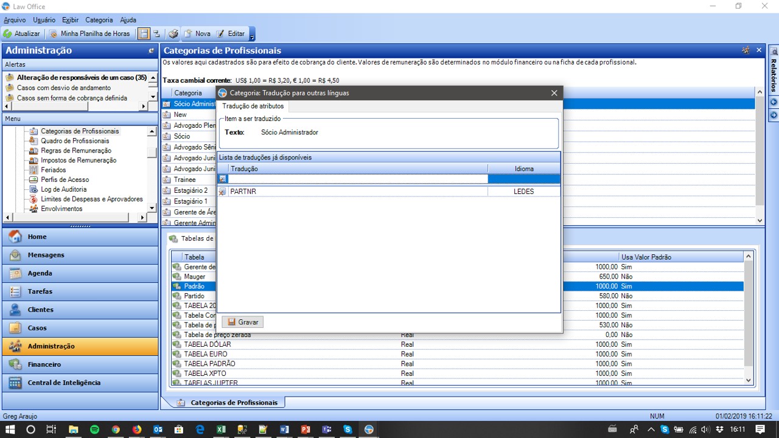Expand the toolbar overflow arrow after Editar
779x438 pixels.
pos(252,35)
